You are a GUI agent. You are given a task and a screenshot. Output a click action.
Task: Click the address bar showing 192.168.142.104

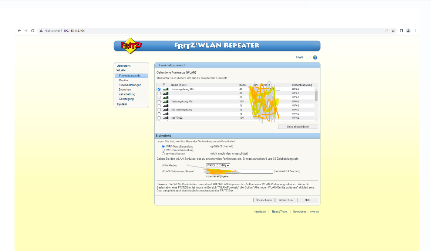[x=74, y=31]
